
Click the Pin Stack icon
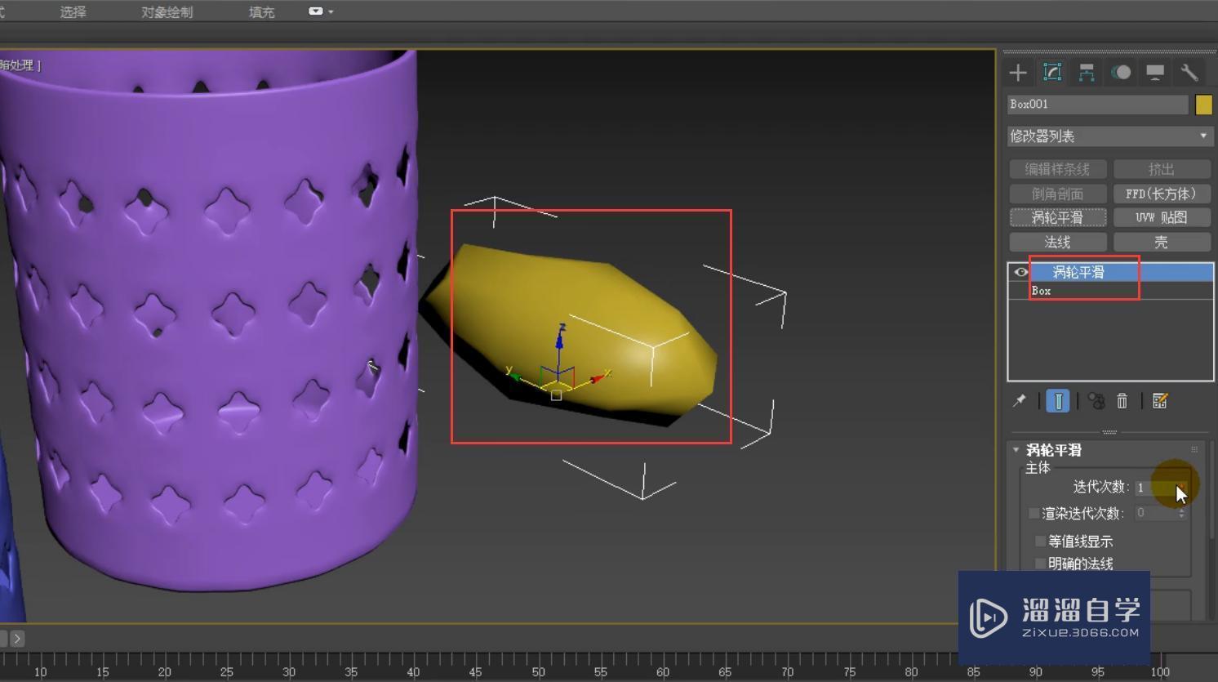(1020, 401)
